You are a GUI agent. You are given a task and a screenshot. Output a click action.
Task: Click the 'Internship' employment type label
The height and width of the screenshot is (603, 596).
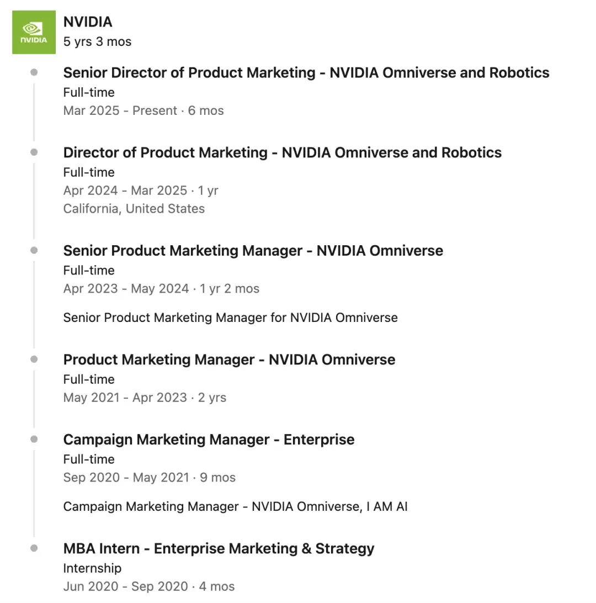tap(92, 568)
